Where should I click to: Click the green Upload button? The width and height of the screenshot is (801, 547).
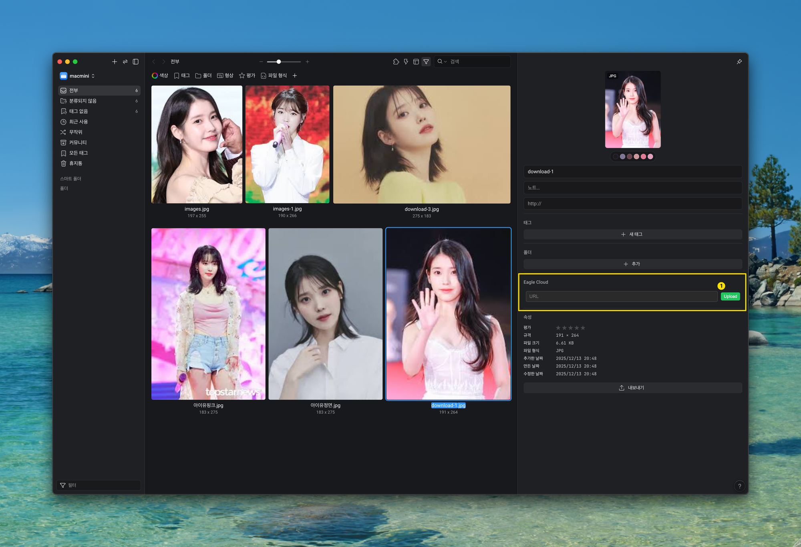coord(730,297)
